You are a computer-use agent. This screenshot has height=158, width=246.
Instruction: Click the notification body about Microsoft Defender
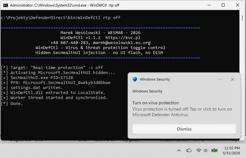182,112
